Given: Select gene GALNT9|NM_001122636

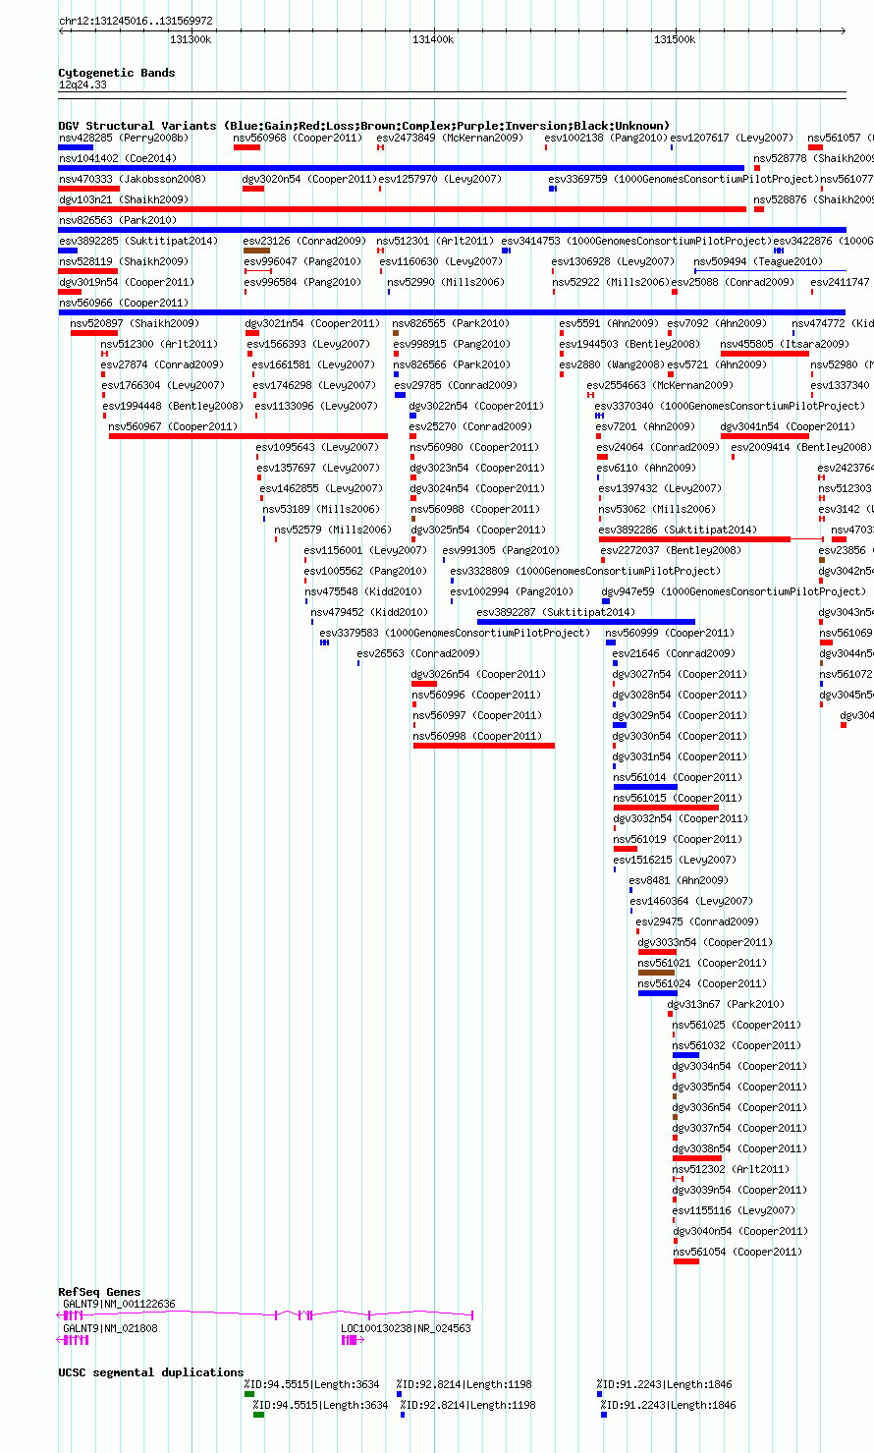Looking at the screenshot, I should coord(120,1305).
